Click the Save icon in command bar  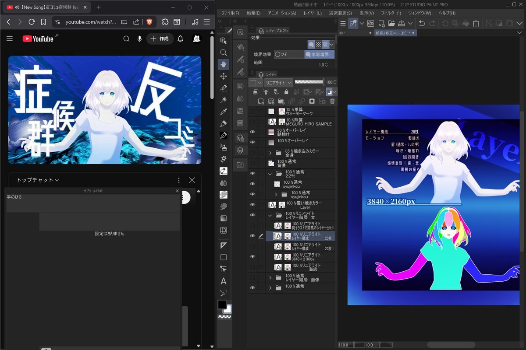[x=401, y=23]
